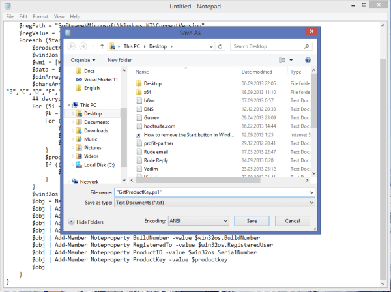Click the Refresh icon in address bar

click(224, 46)
